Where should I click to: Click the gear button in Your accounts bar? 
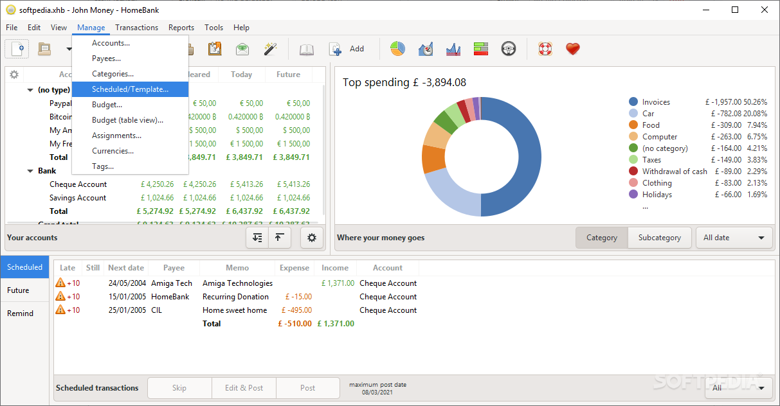pos(312,238)
